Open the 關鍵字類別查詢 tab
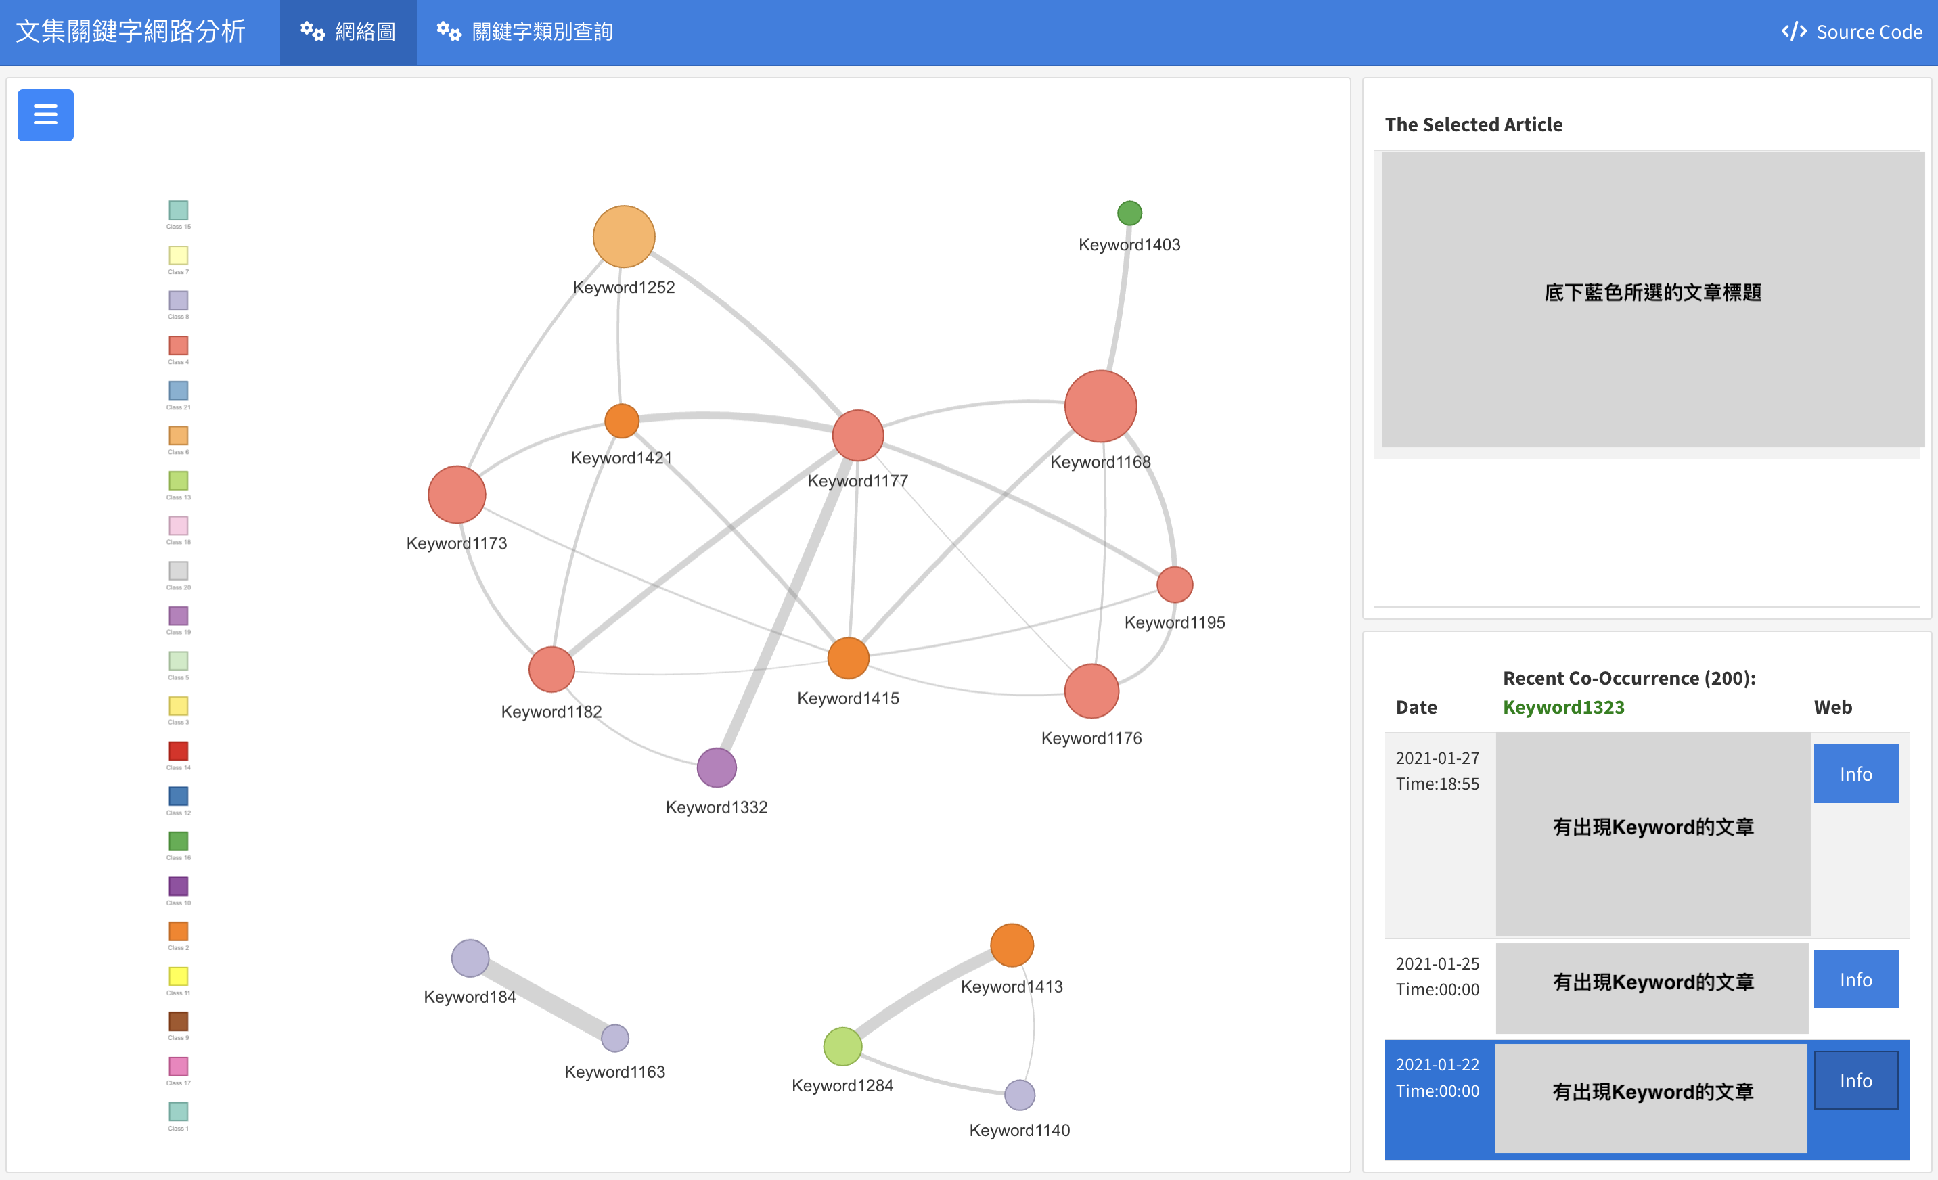 tap(524, 32)
